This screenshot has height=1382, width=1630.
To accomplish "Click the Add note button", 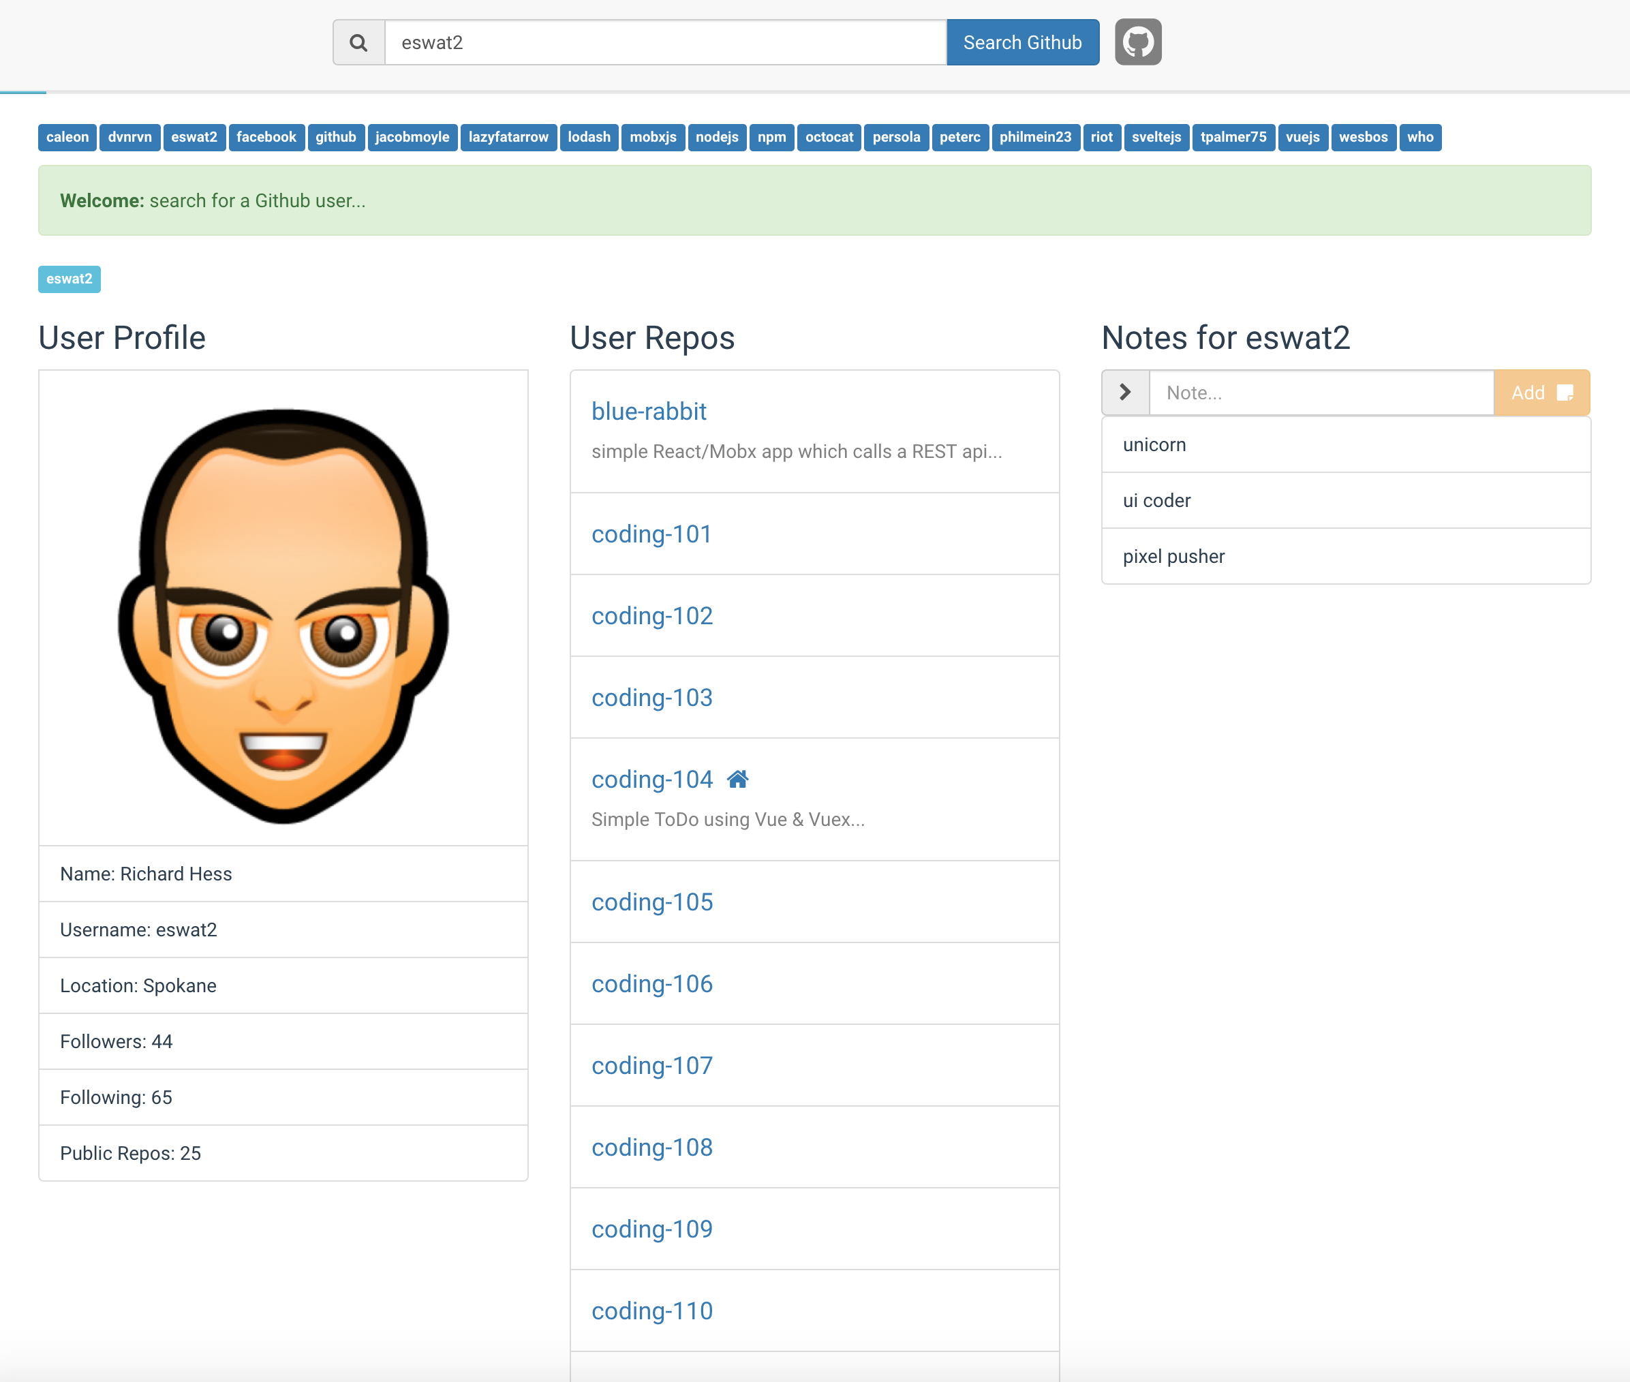I will click(x=1540, y=393).
